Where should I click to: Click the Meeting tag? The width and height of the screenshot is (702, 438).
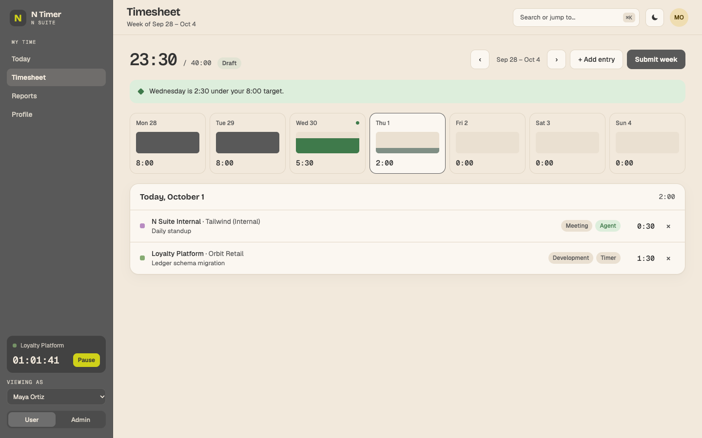[577, 226]
